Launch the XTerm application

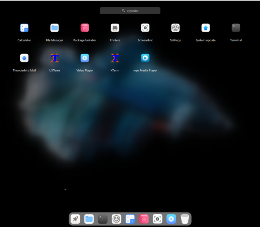[x=115, y=58]
